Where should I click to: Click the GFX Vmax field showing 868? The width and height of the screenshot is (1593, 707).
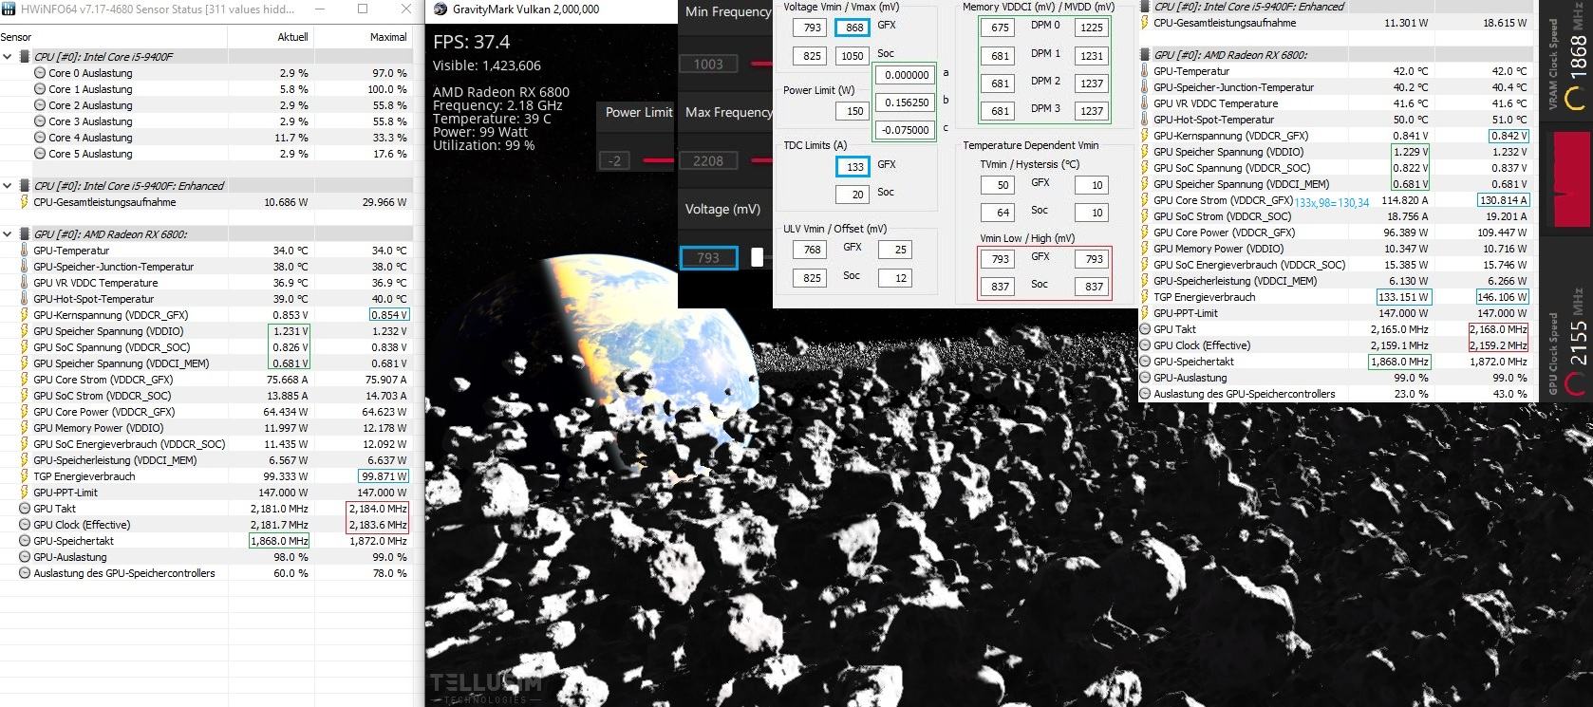pos(853,28)
